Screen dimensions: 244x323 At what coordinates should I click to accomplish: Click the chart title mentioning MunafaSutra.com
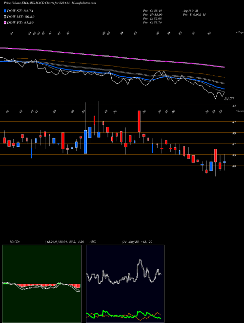tap(50, 3)
